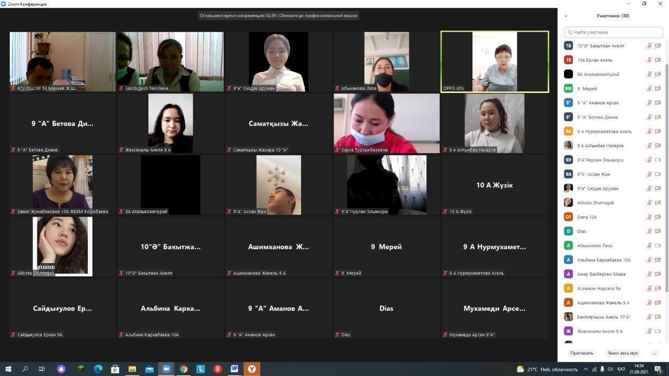Click the Zoom app icon in taskbar

click(166, 369)
